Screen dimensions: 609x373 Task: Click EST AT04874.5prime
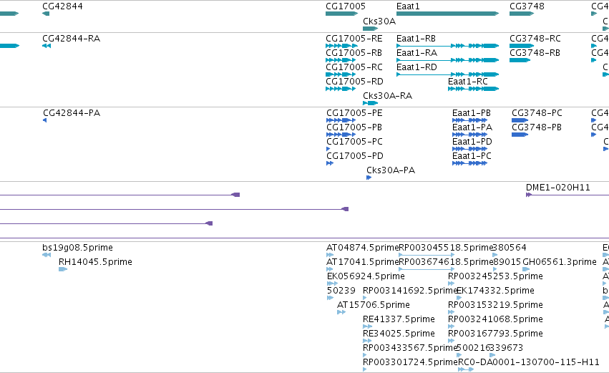362,248
